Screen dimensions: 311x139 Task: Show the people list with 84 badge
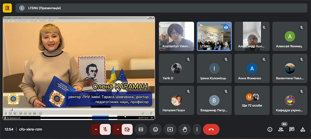(x=281, y=129)
